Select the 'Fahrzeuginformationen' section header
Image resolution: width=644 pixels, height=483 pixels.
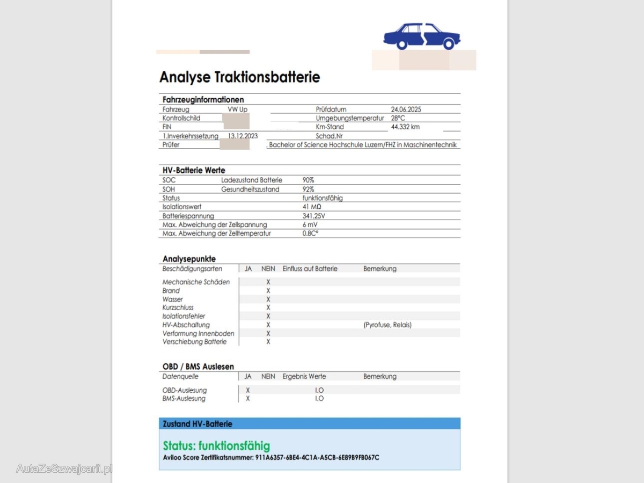tap(203, 99)
